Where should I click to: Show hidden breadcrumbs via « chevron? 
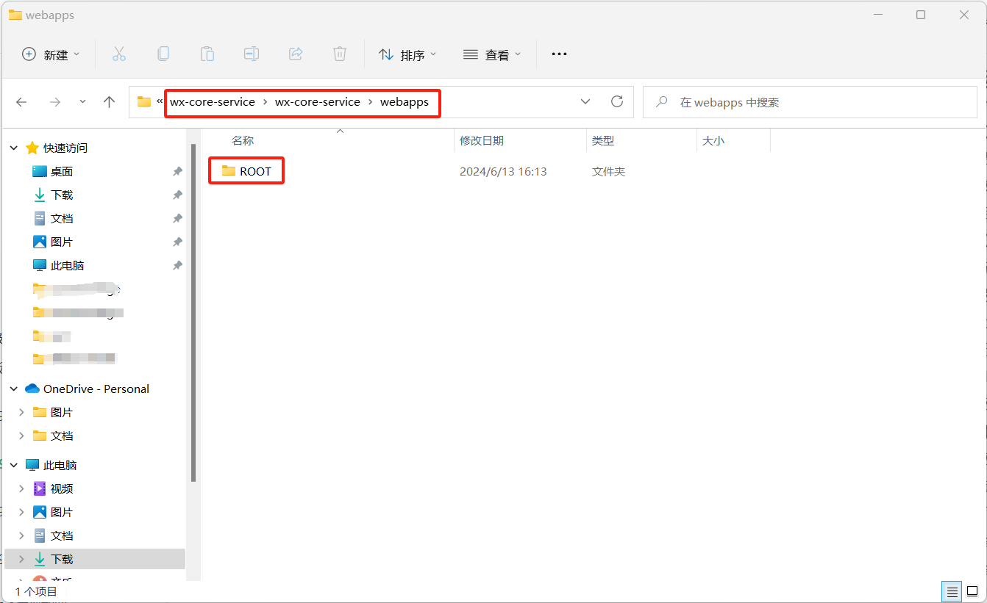click(x=160, y=101)
